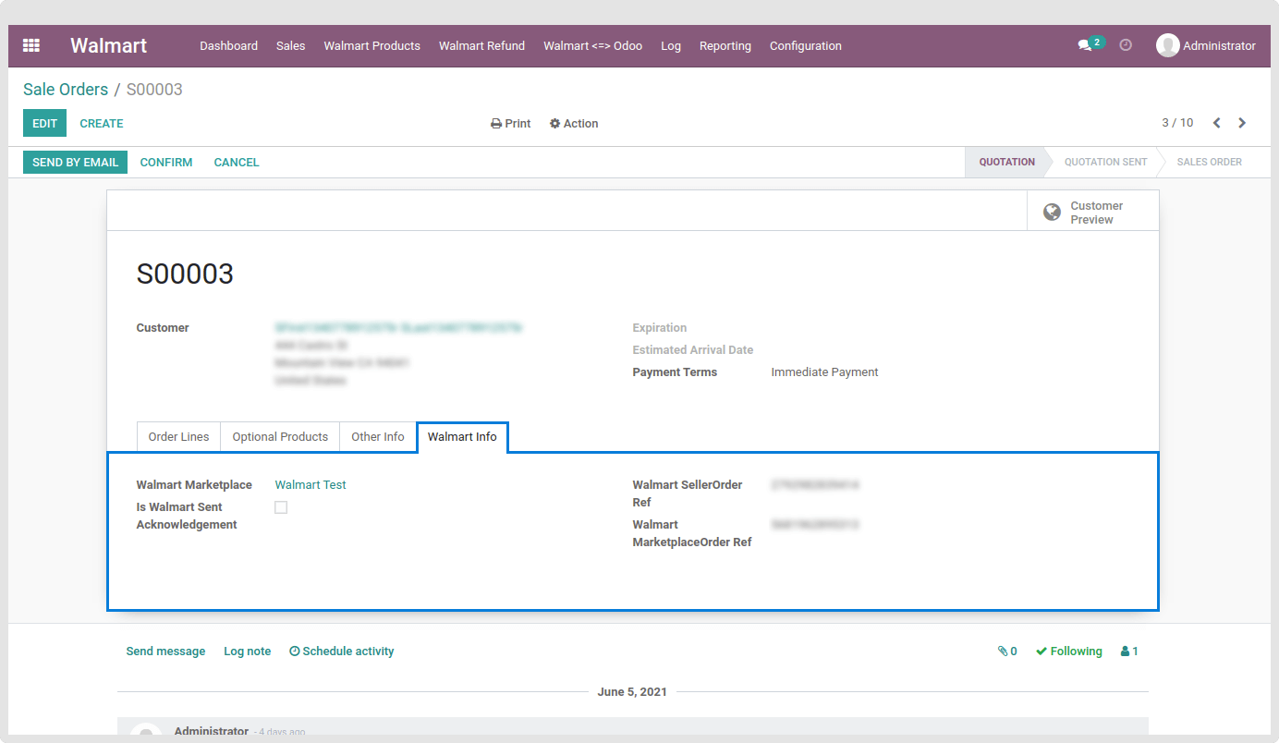
Task: Click the CANCEL button
Action: coord(237,163)
